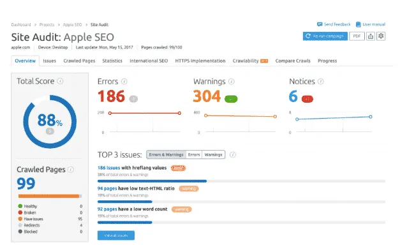Click the Projects breadcrumb

point(47,24)
